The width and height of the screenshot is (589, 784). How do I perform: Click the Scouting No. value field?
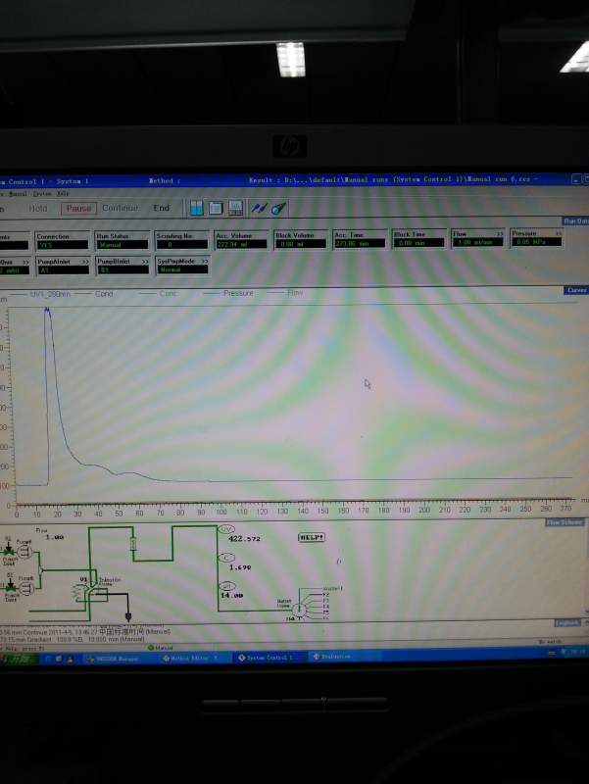[x=181, y=244]
